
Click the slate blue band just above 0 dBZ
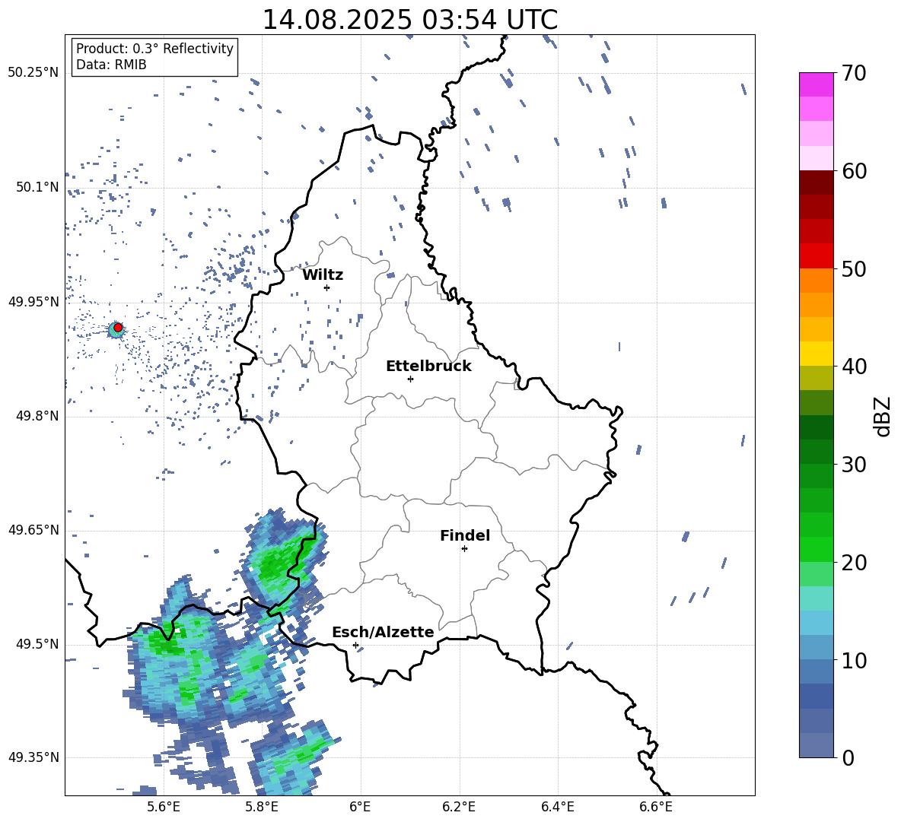click(x=817, y=745)
